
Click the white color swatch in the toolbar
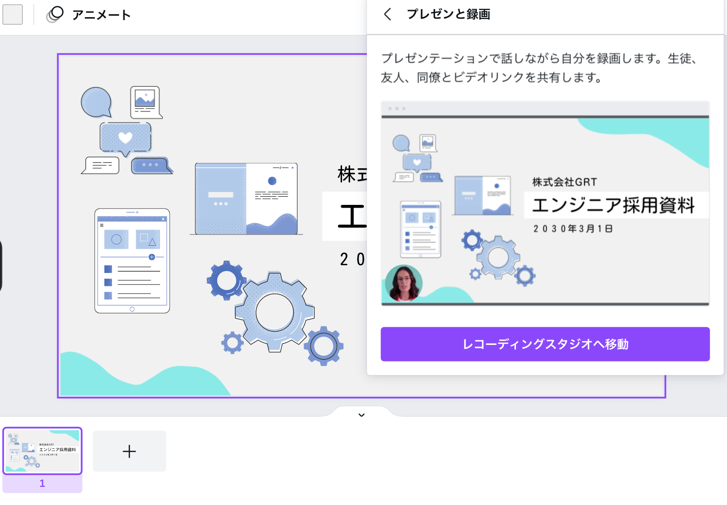(x=13, y=15)
